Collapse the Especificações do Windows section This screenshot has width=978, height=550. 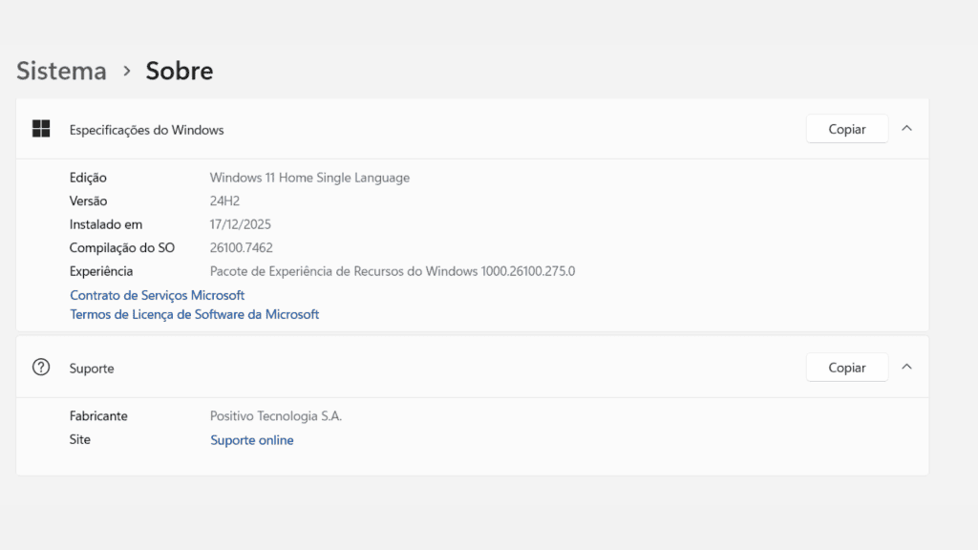click(x=906, y=128)
